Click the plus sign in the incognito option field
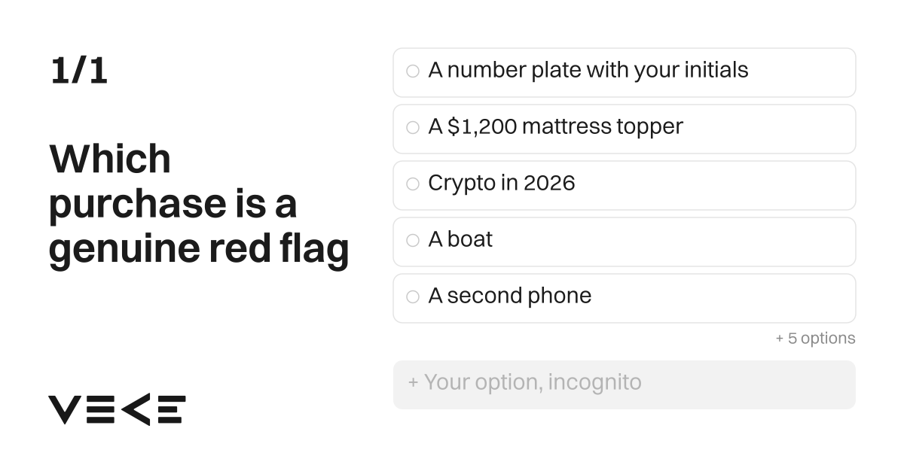The width and height of the screenshot is (904, 474). click(413, 383)
